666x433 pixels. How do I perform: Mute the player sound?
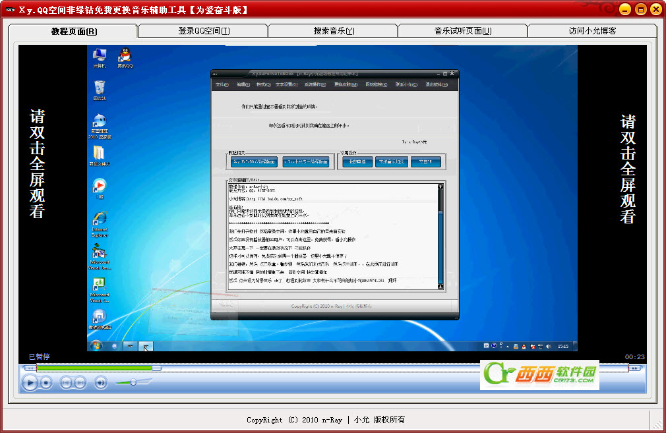coord(101,383)
